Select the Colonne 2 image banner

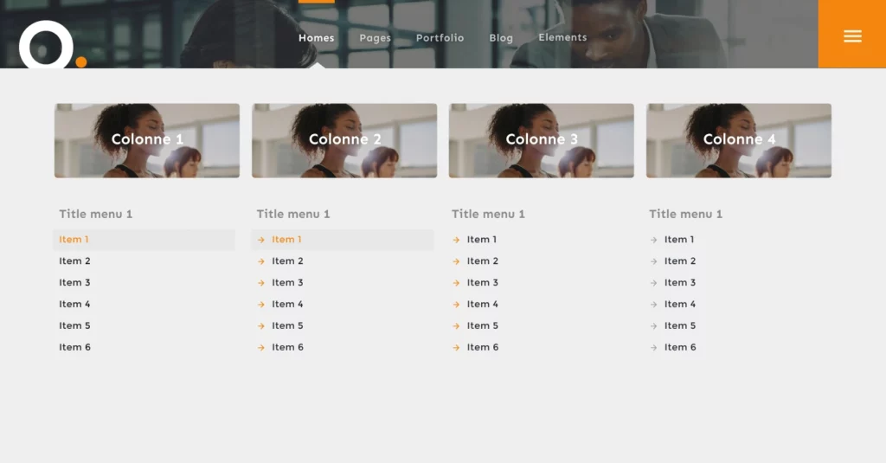(x=344, y=140)
